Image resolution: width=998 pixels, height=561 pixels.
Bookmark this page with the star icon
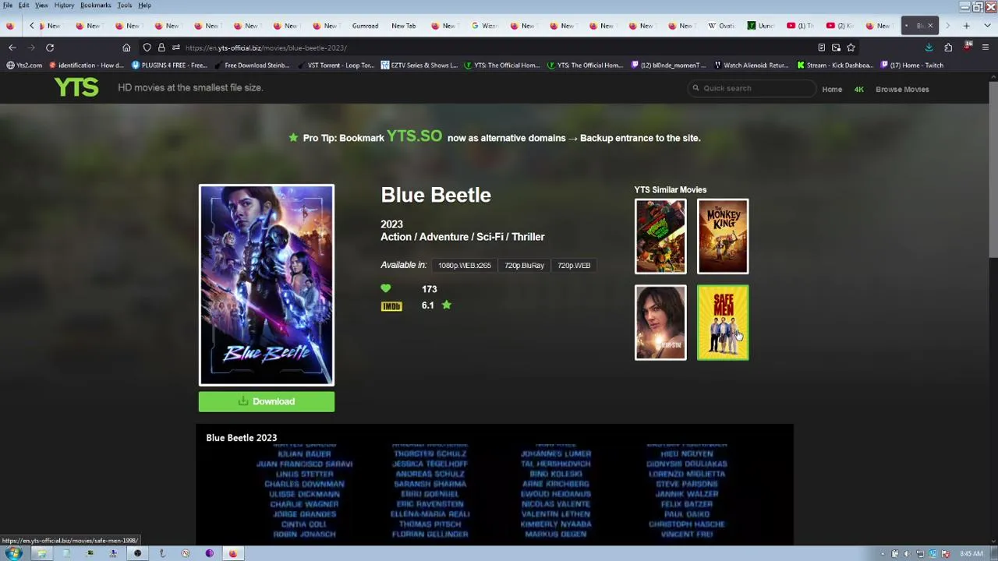click(x=851, y=48)
